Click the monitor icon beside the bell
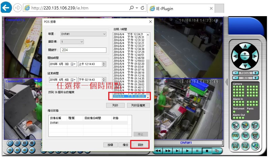The image size is (270, 168). [x=255, y=126]
